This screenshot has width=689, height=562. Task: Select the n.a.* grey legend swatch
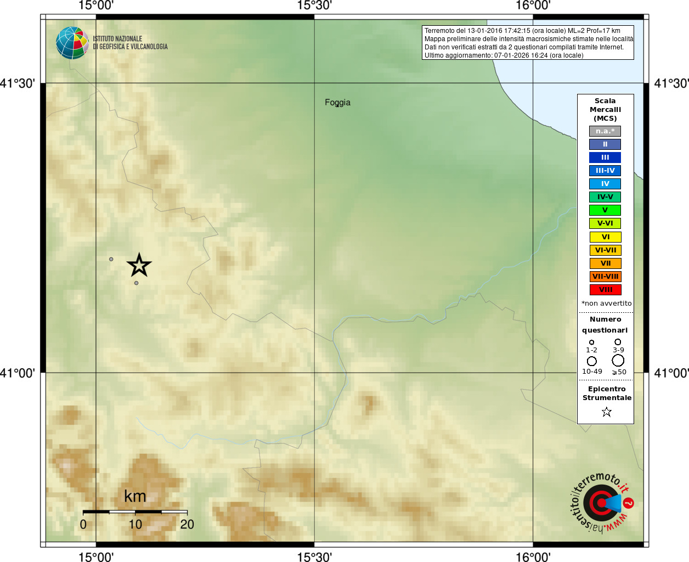tap(605, 131)
